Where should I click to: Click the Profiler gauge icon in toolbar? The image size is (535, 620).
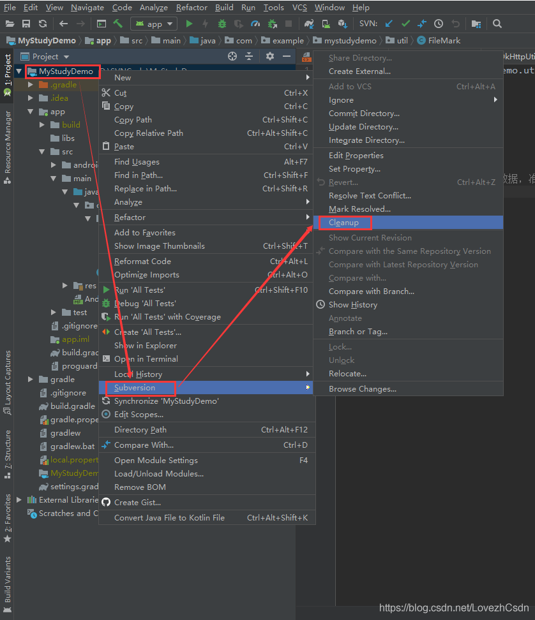pos(255,24)
